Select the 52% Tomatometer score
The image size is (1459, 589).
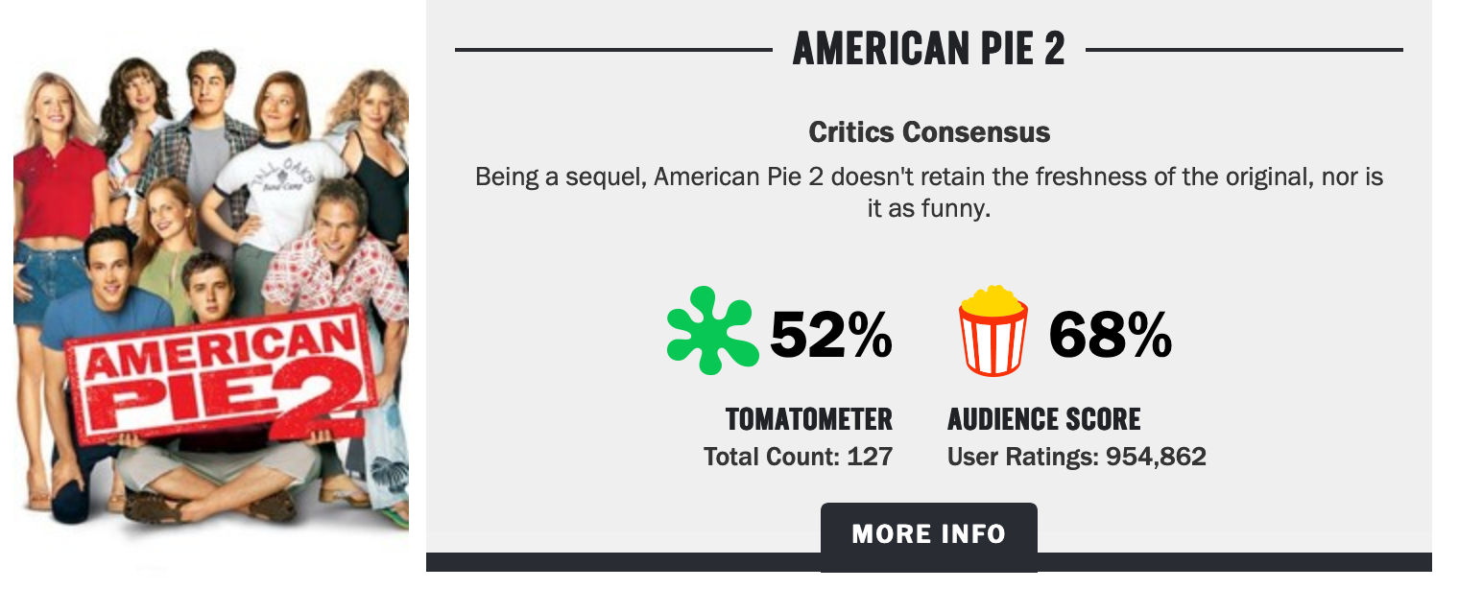tap(831, 335)
